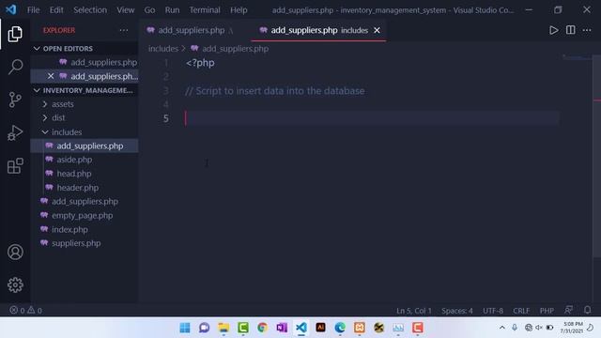Change line ending via CRLF indicator
This screenshot has width=601, height=338.
point(521,311)
